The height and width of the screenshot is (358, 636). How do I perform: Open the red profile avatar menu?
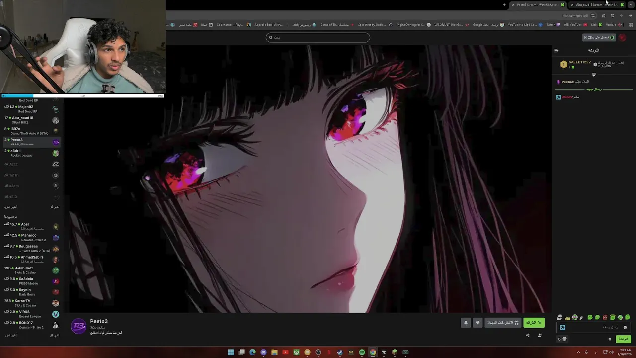point(623,38)
